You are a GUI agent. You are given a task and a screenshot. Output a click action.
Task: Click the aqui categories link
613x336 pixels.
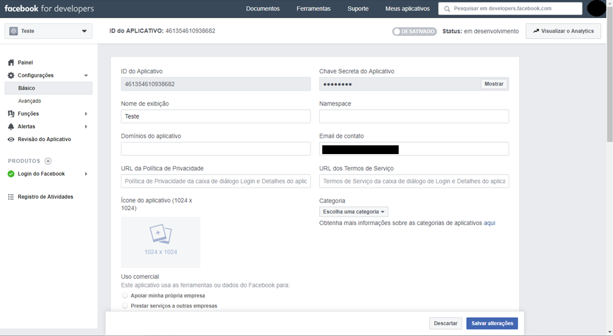point(490,223)
